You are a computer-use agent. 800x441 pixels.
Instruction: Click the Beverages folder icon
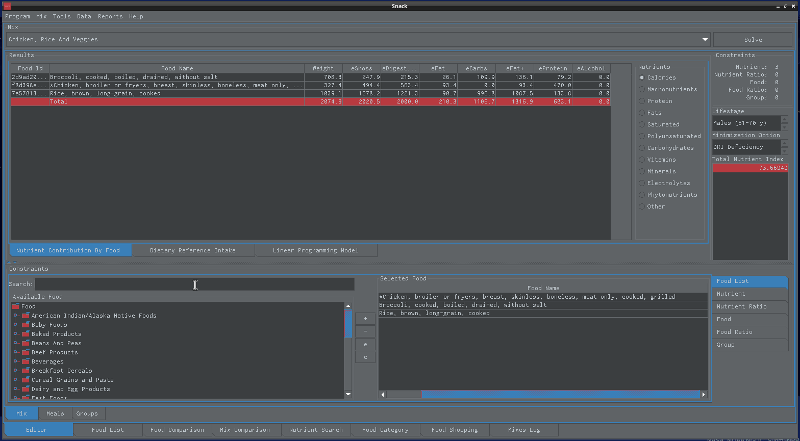[26, 361]
